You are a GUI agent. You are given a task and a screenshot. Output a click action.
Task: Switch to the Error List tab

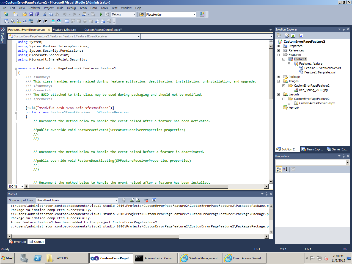point(18,242)
